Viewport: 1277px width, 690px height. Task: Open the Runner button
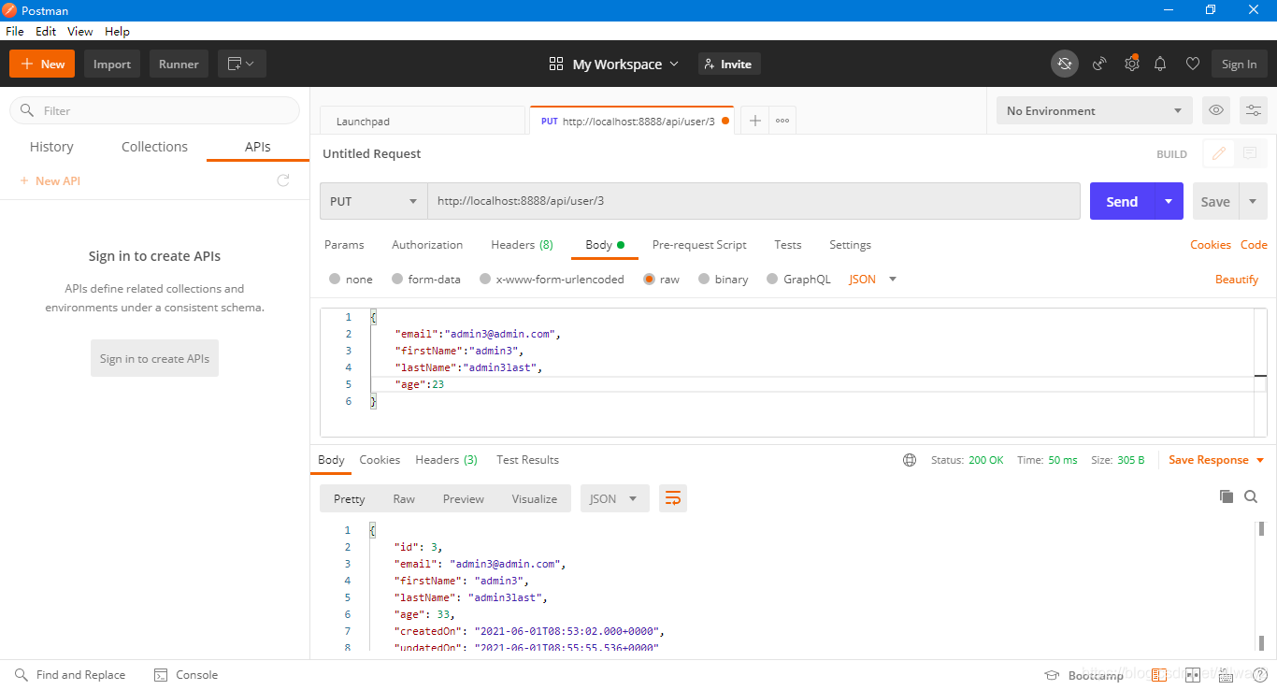click(x=179, y=64)
